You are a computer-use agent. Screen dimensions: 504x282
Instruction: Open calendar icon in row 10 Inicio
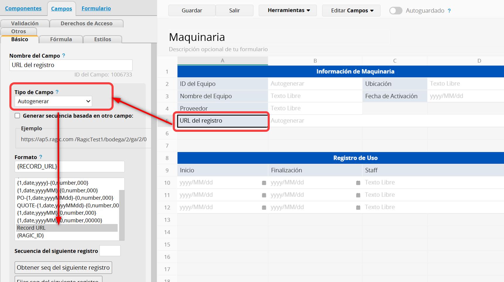click(264, 183)
